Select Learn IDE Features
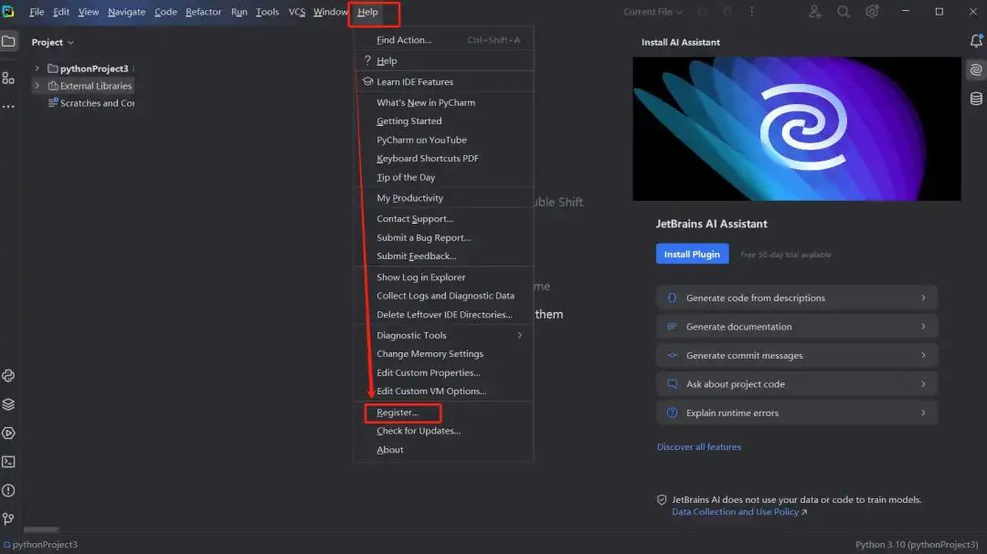This screenshot has width=987, height=554. (x=444, y=82)
